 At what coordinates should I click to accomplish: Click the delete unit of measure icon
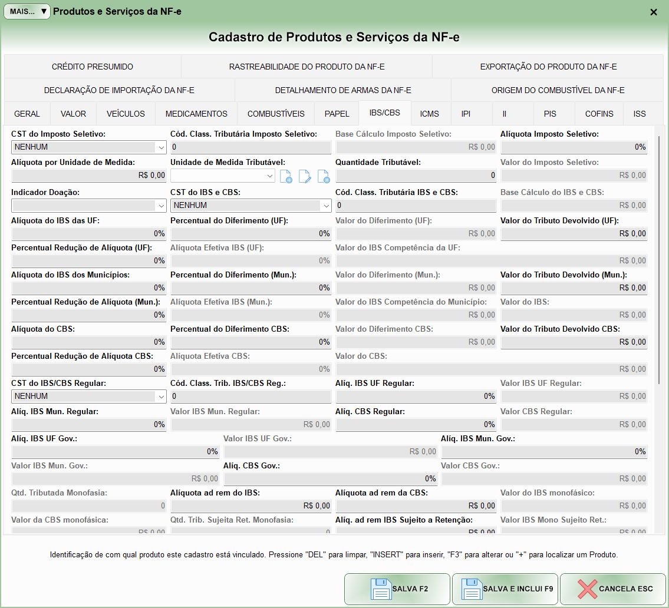pyautogui.click(x=324, y=176)
